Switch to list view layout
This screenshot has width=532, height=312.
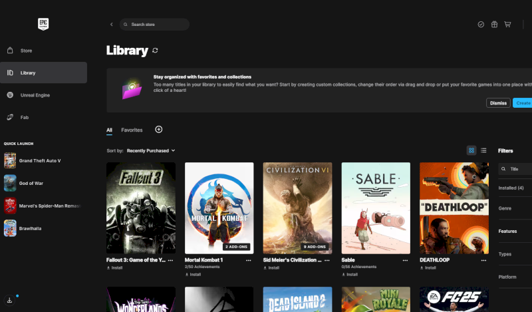point(483,150)
